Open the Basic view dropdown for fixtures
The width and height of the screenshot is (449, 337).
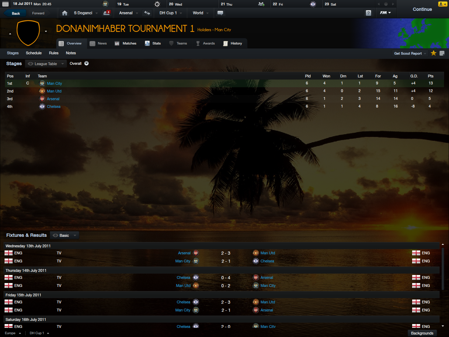point(65,235)
